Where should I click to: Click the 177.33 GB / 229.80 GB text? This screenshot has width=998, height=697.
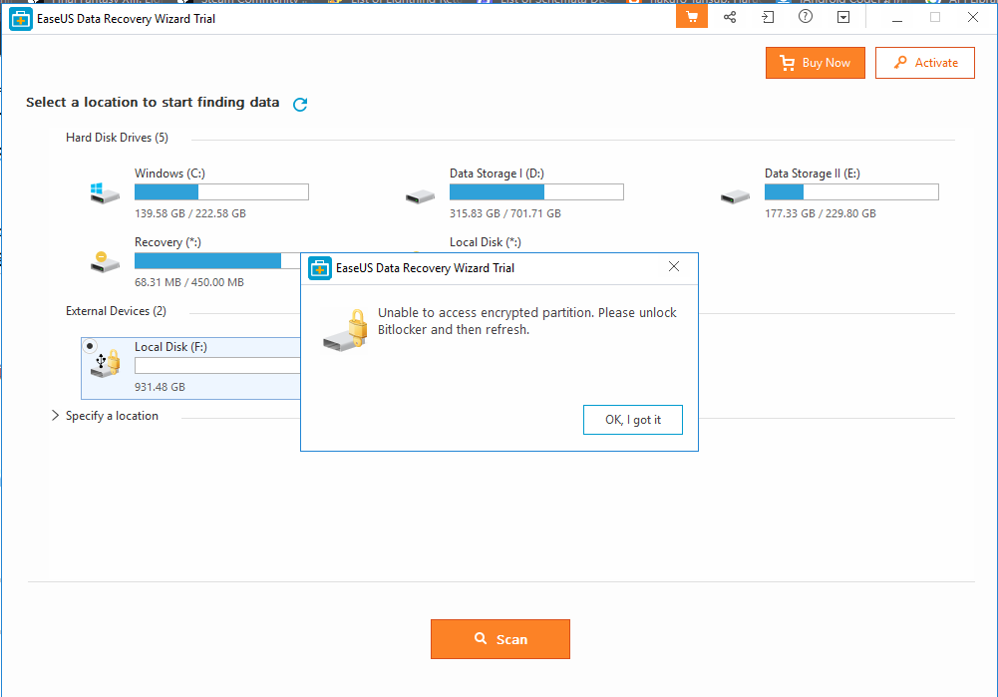pyautogui.click(x=821, y=213)
